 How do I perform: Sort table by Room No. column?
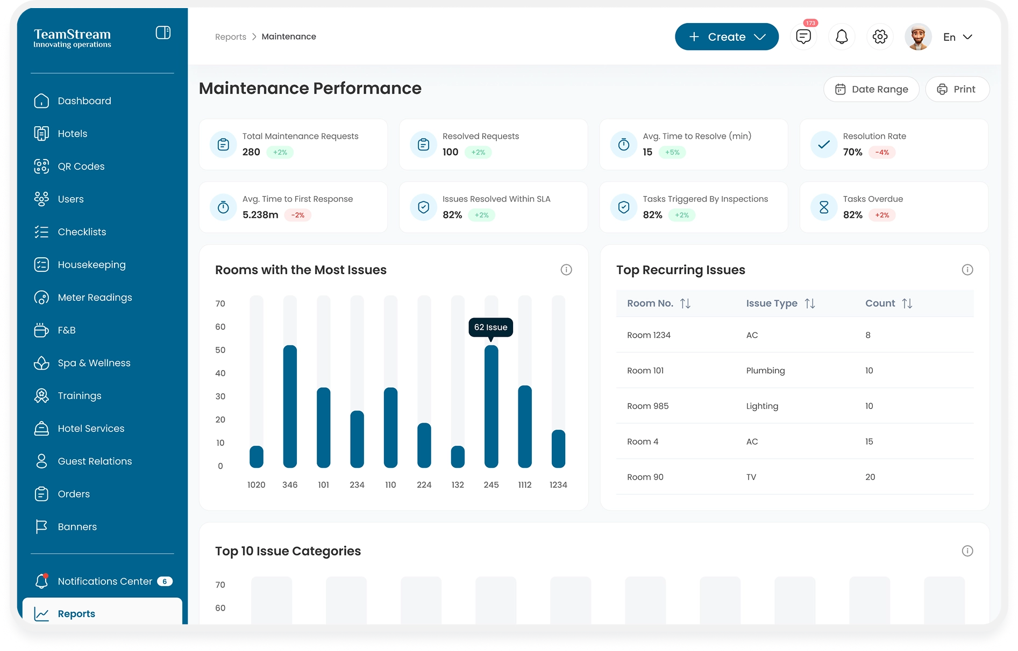685,303
